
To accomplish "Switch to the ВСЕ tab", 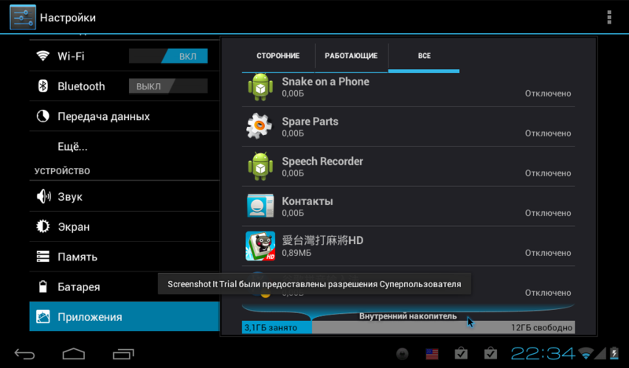I will (424, 56).
